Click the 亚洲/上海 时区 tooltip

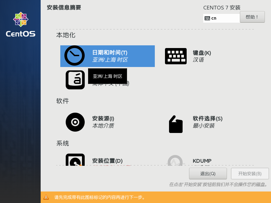(x=107, y=76)
